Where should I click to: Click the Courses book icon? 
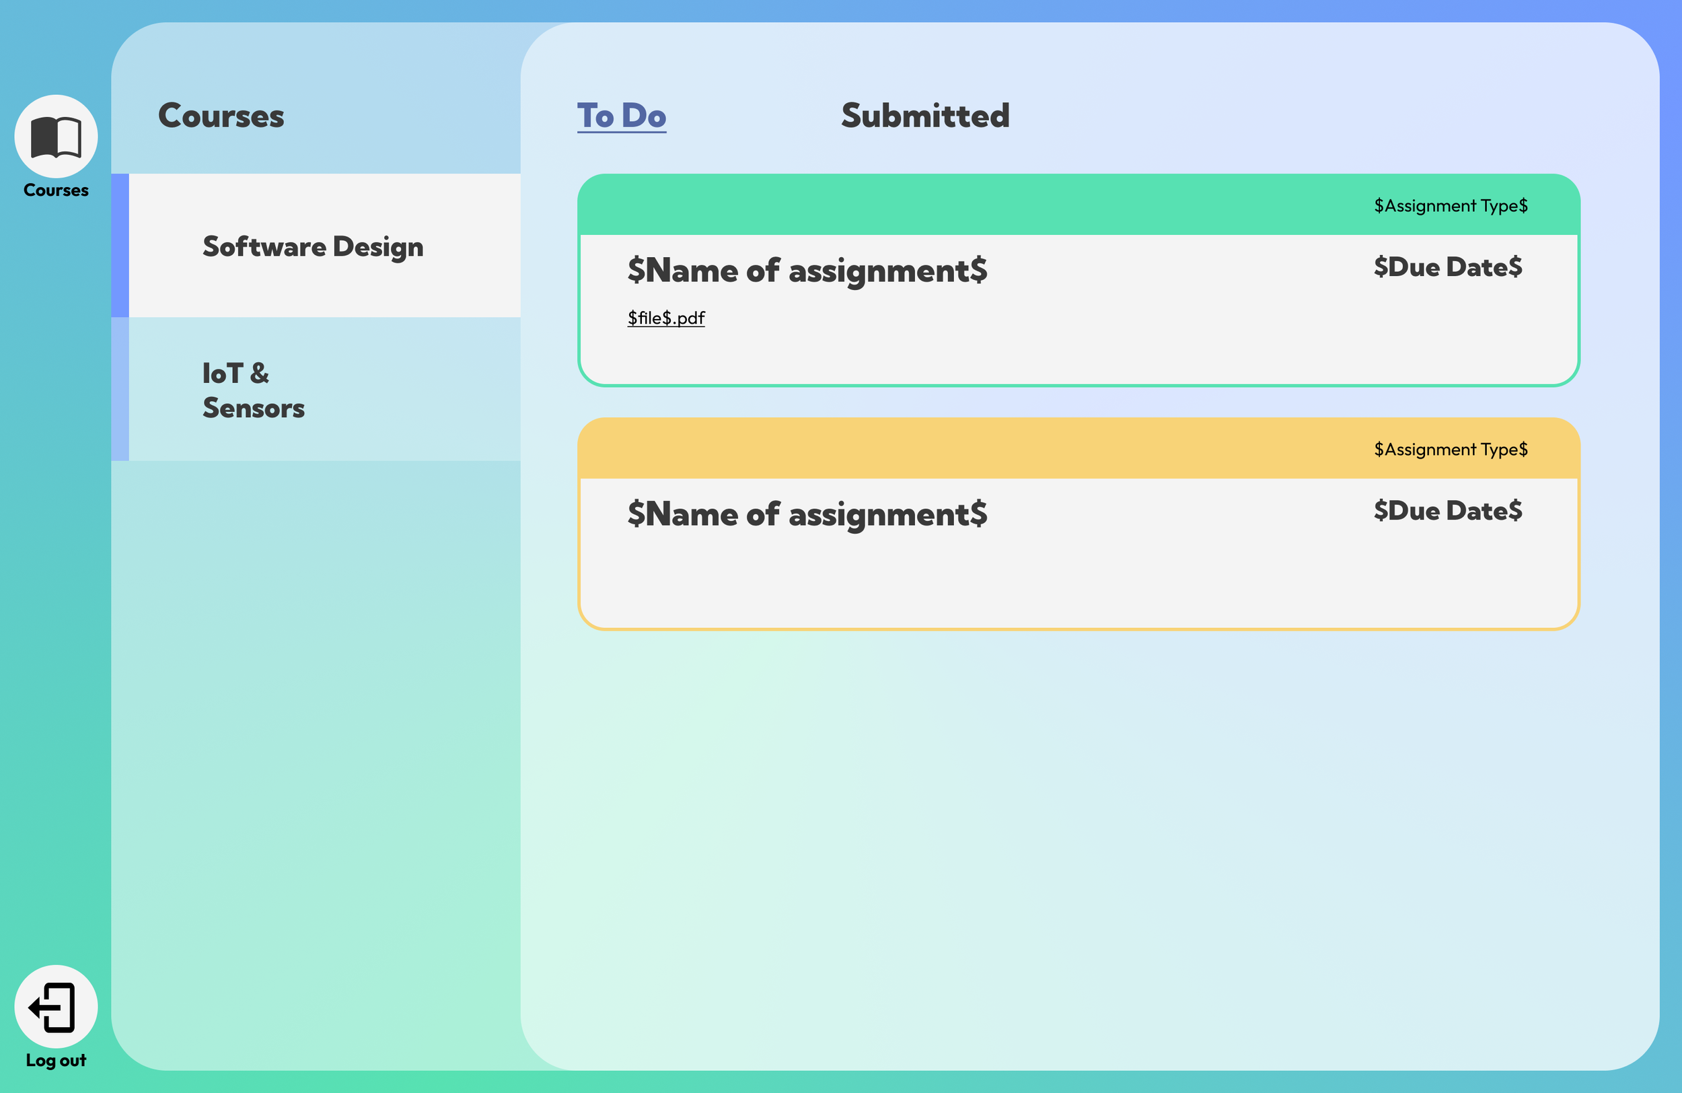[x=56, y=137]
